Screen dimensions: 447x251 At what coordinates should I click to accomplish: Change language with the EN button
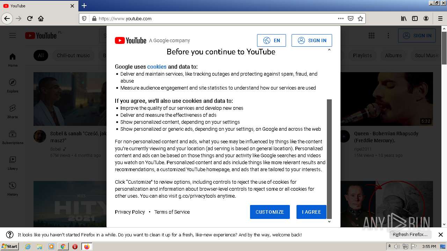pyautogui.click(x=271, y=40)
